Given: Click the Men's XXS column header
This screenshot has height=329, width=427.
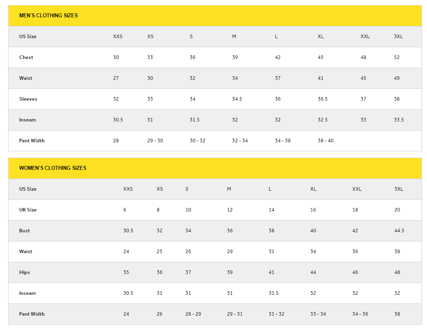Looking at the screenshot, I should [x=117, y=37].
